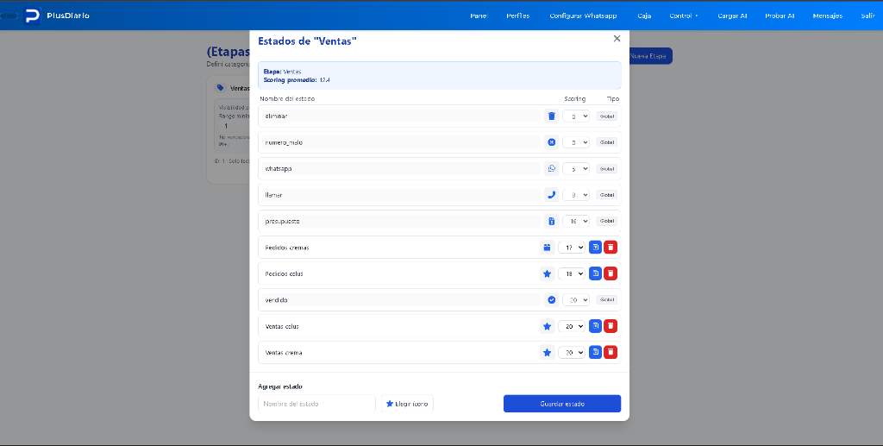Click the numero_malo name field
Viewport: 883px width, 446px height.
pyautogui.click(x=400, y=142)
